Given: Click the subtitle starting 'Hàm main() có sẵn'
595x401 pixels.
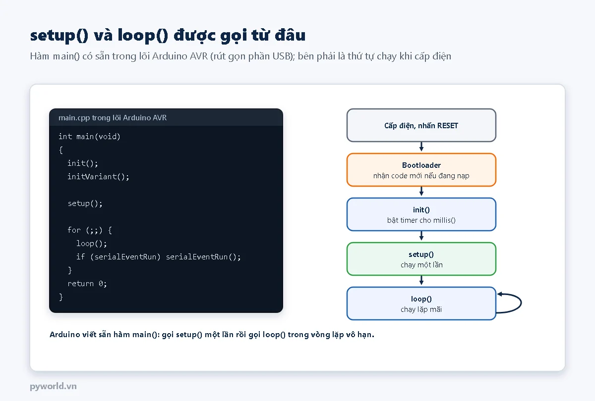Looking at the screenshot, I should point(240,56).
